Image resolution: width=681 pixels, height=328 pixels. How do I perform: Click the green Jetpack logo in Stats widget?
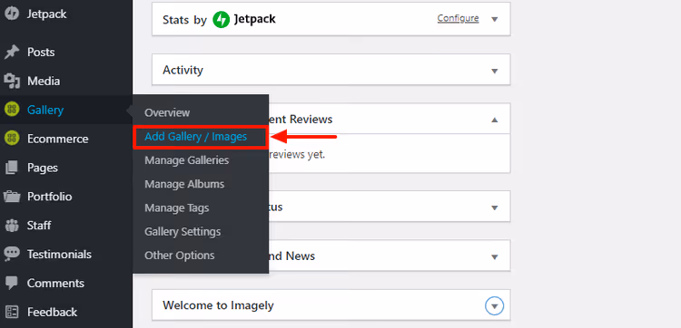click(x=221, y=20)
